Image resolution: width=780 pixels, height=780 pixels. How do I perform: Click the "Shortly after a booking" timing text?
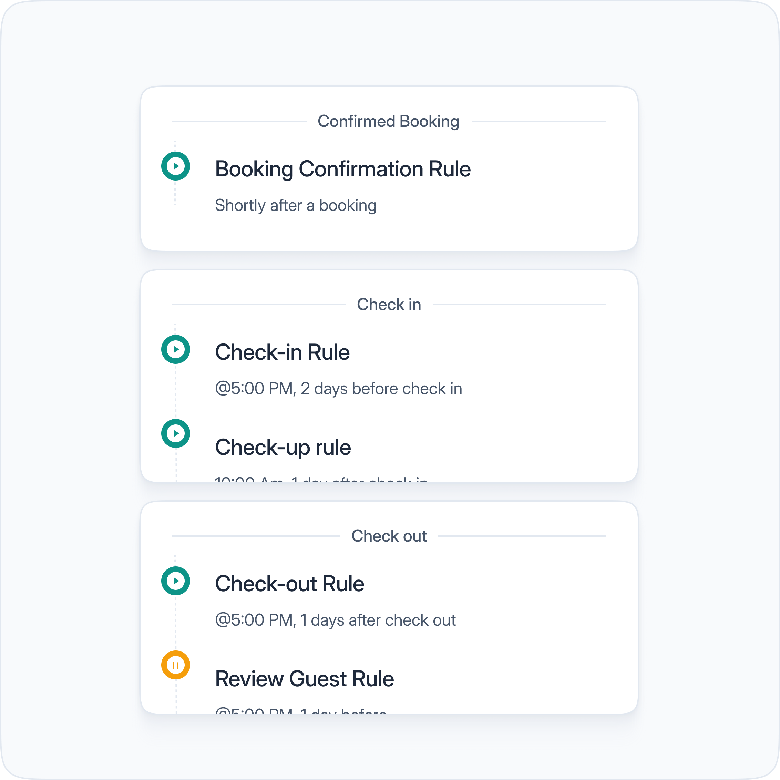[x=296, y=205]
